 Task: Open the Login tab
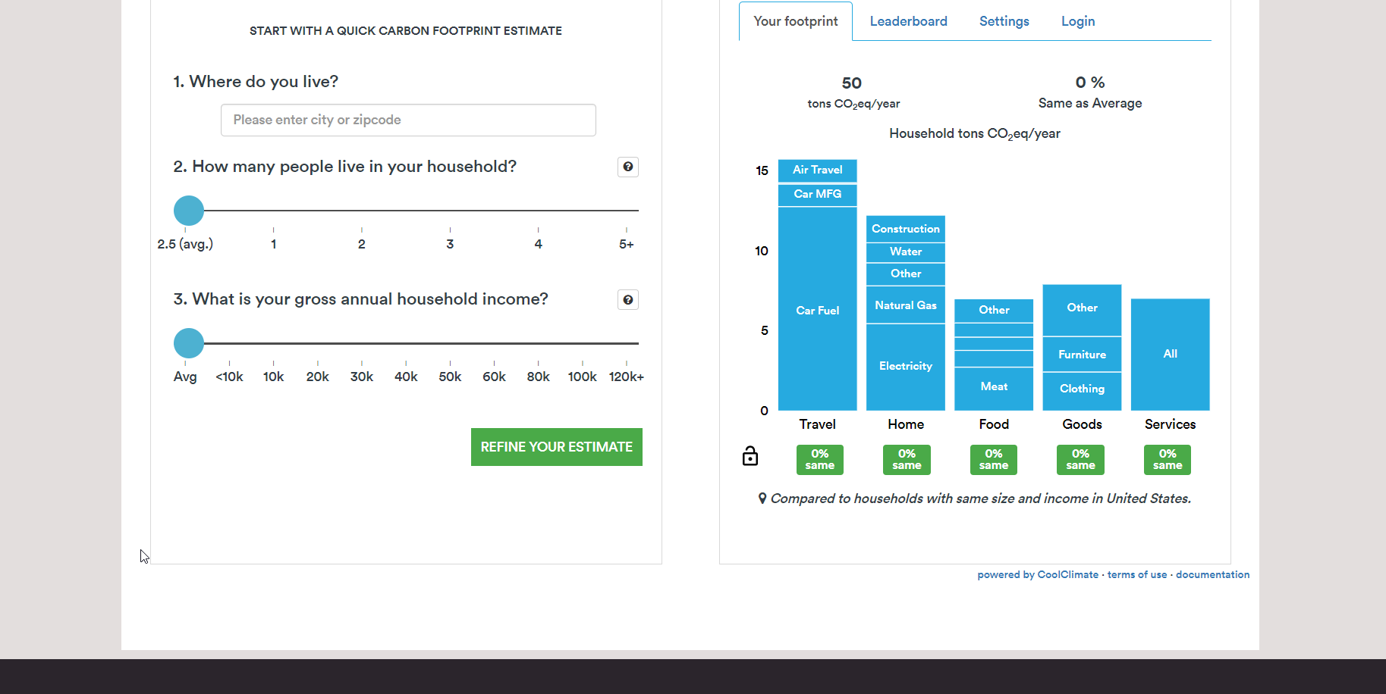(x=1077, y=21)
